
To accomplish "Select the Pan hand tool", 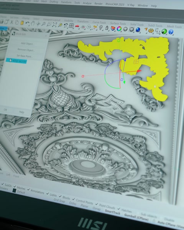I will pos(33,23).
